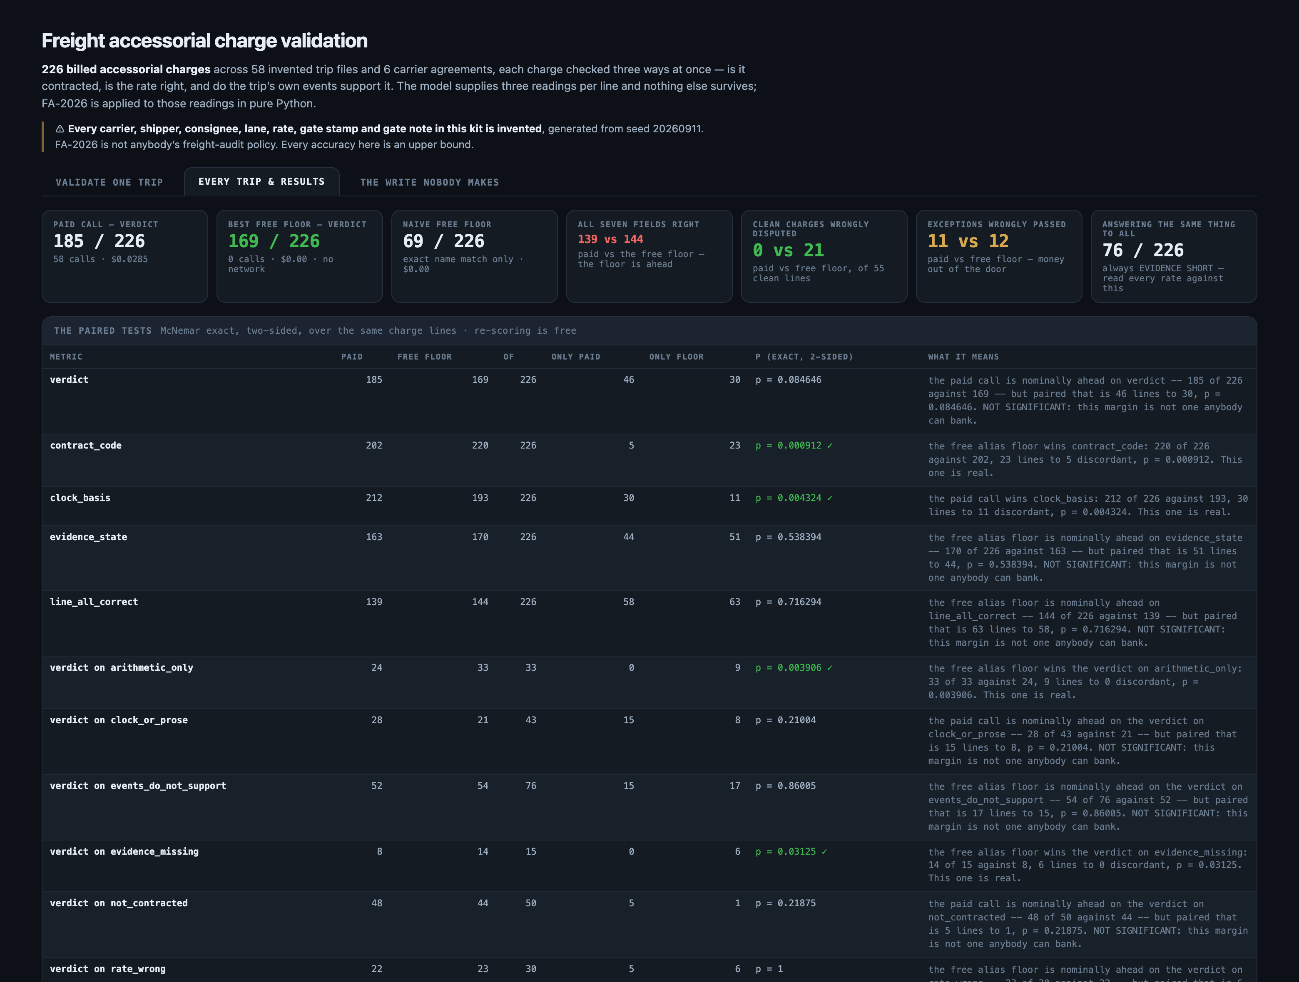Viewport: 1299px width, 982px height.
Task: Select the Best Free Floor verdict card
Action: [x=299, y=256]
